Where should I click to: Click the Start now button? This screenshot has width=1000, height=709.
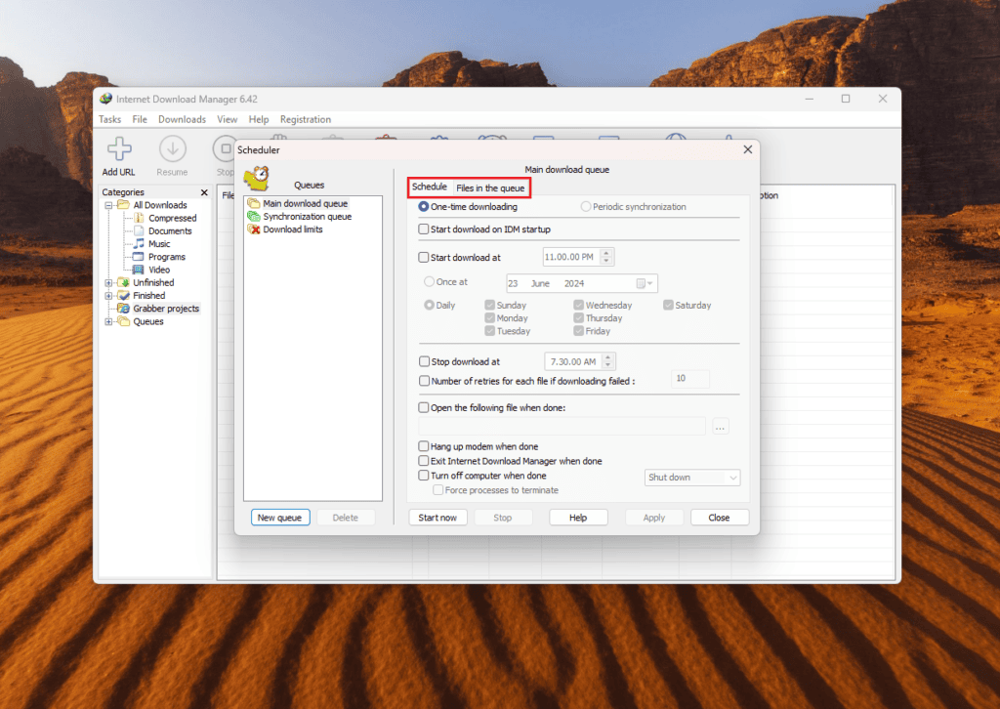pyautogui.click(x=437, y=517)
